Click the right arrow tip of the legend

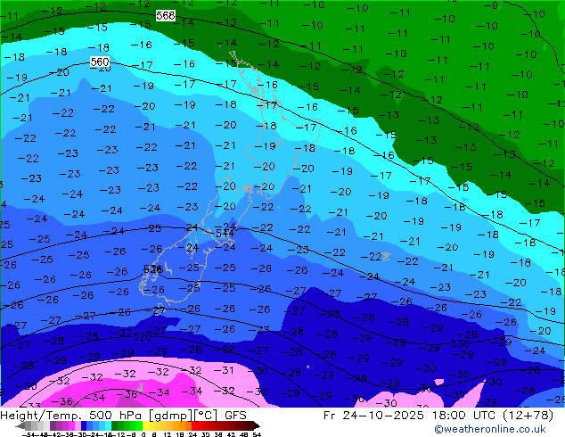coord(258,426)
